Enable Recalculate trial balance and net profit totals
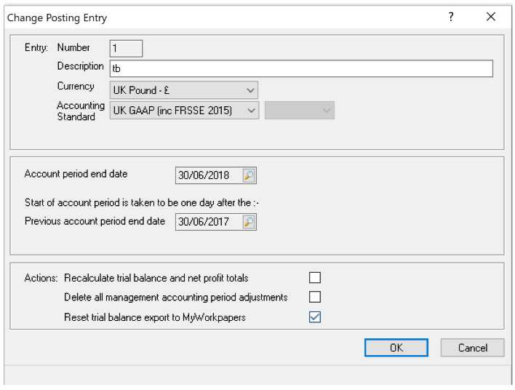The height and width of the screenshot is (390, 515). (x=314, y=278)
